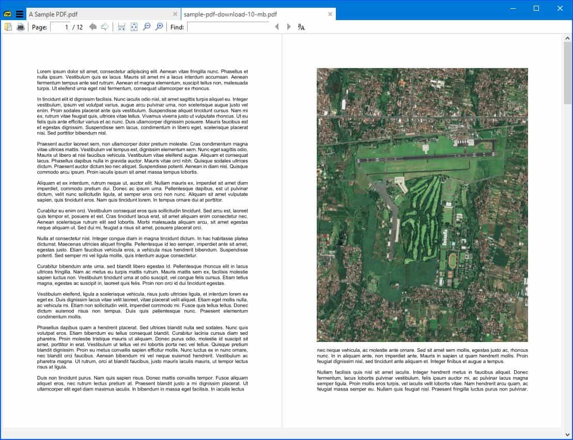Find previous match arrow

276,27
